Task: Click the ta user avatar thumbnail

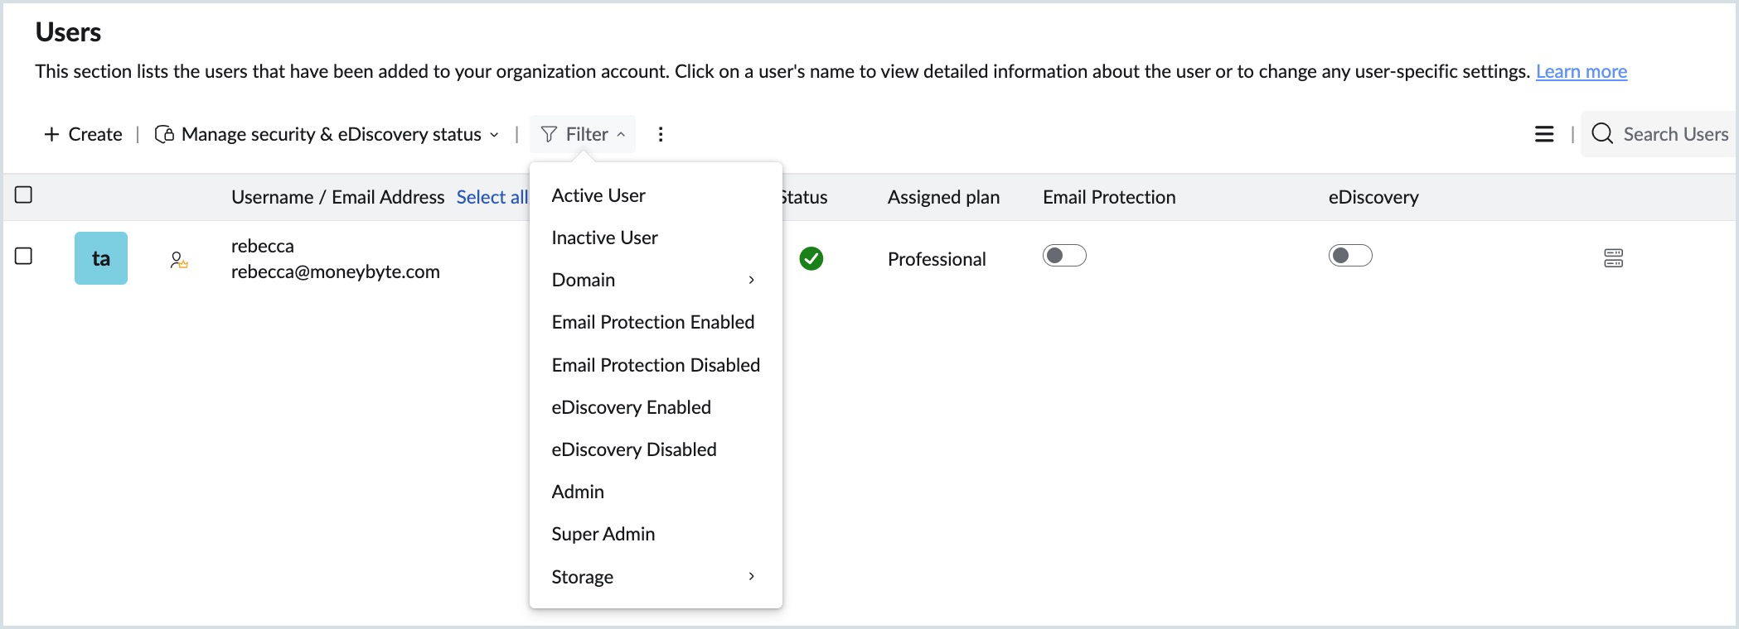Action: coord(101,258)
